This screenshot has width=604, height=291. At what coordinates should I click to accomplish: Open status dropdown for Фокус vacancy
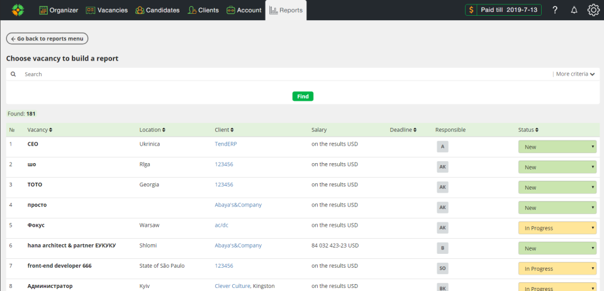[x=557, y=228]
